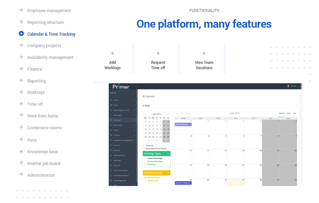Click the main calendar next arrow
319x203 pixels.
tap(182, 114)
